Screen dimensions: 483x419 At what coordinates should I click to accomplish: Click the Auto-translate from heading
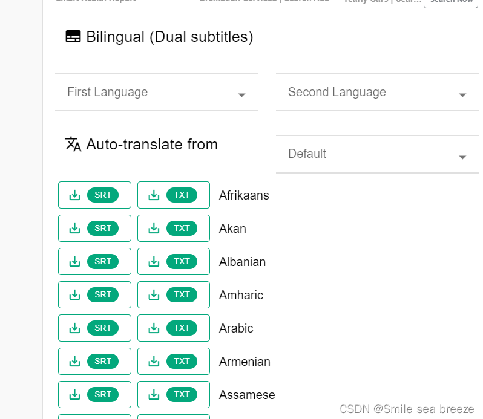(152, 145)
